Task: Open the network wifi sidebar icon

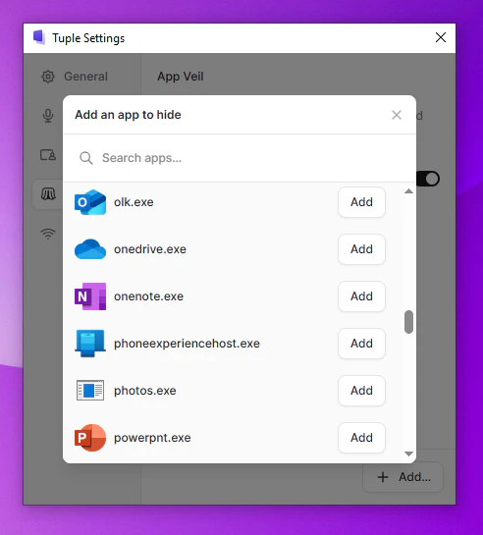Action: 48,234
